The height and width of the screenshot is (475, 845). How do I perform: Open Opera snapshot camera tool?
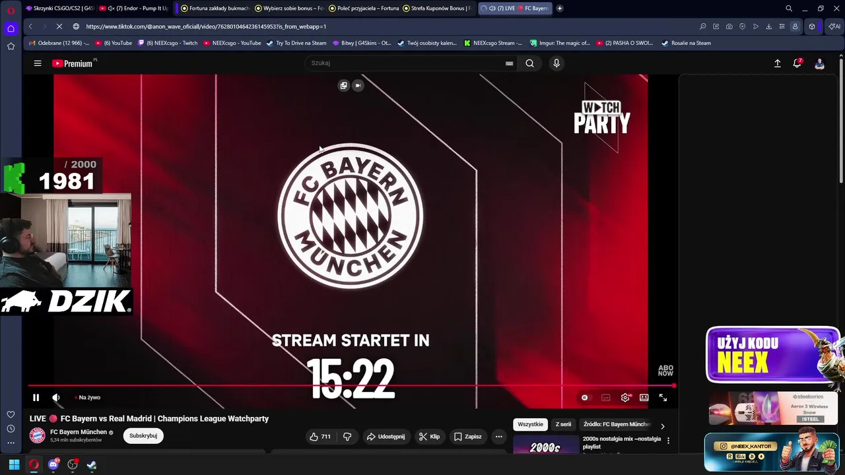[729, 26]
